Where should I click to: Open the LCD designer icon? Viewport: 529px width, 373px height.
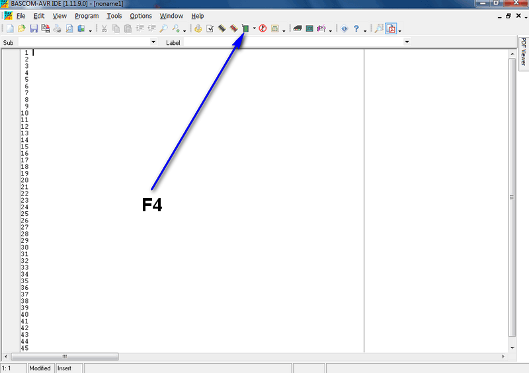coord(309,28)
